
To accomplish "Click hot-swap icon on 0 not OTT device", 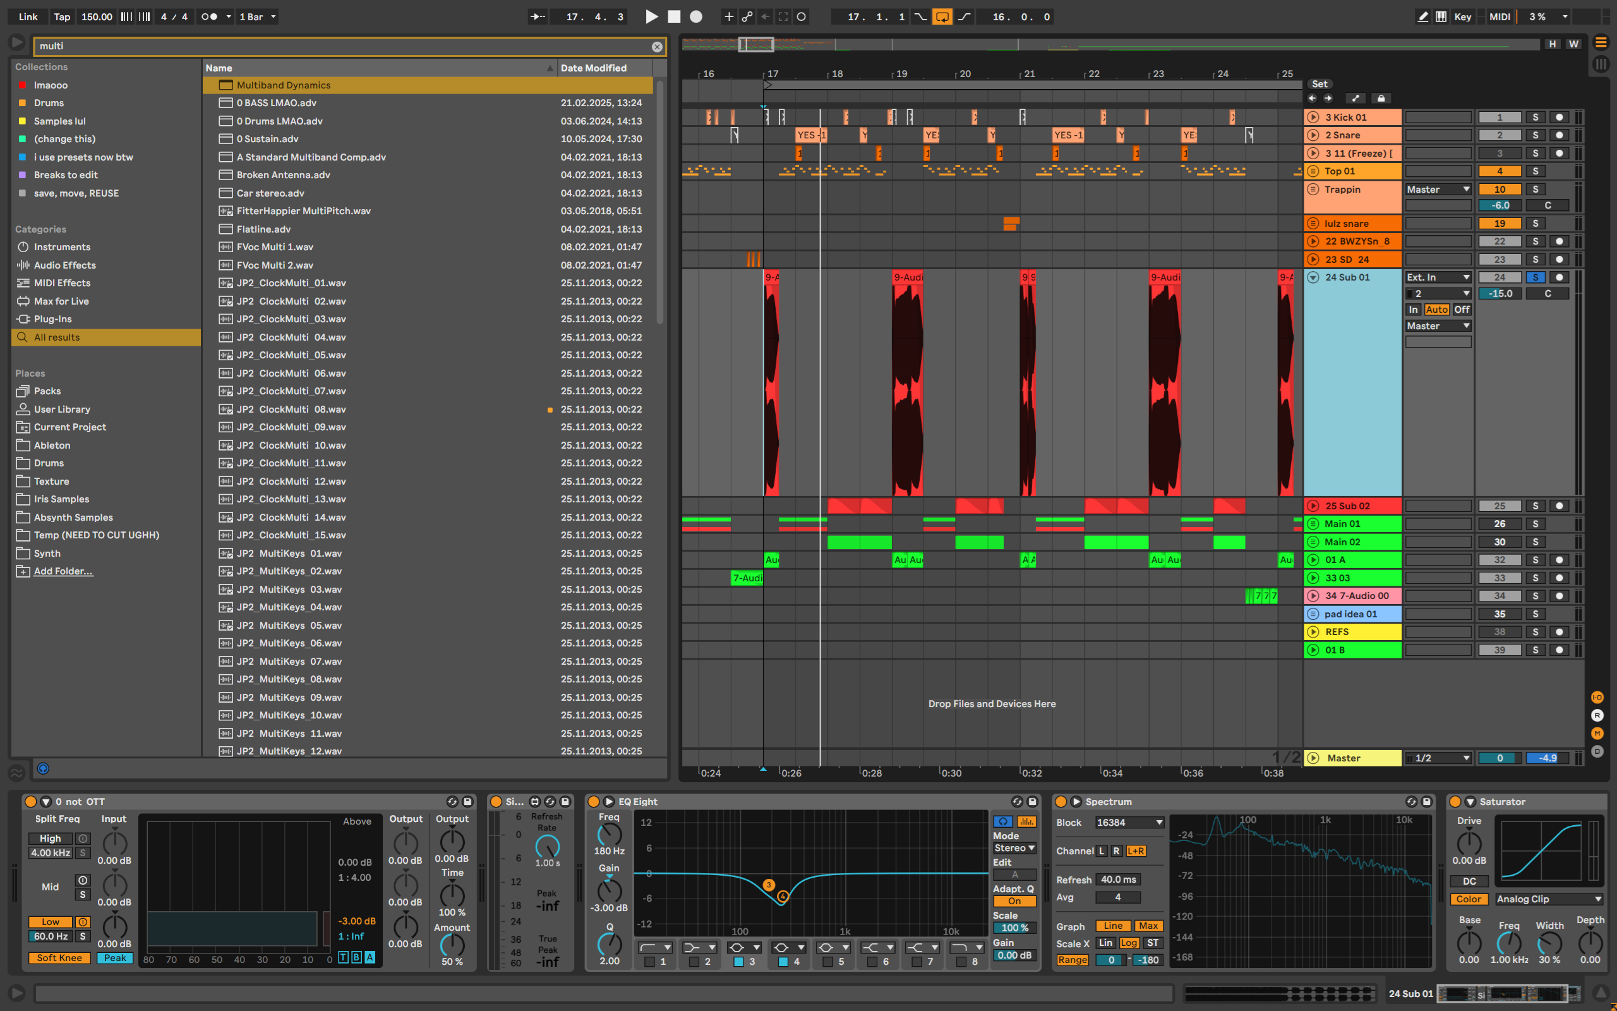I will [x=452, y=801].
